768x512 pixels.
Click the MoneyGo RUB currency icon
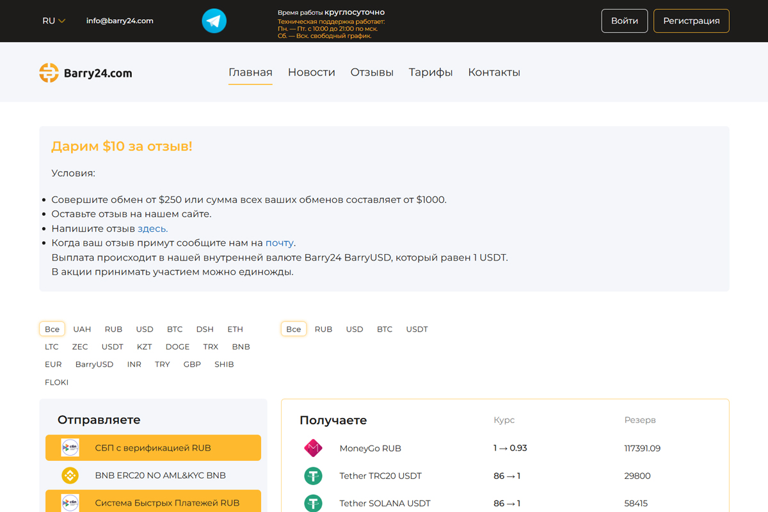[313, 448]
